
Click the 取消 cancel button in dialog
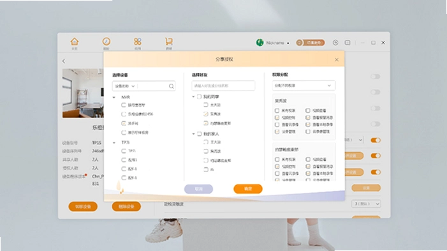pos(198,189)
